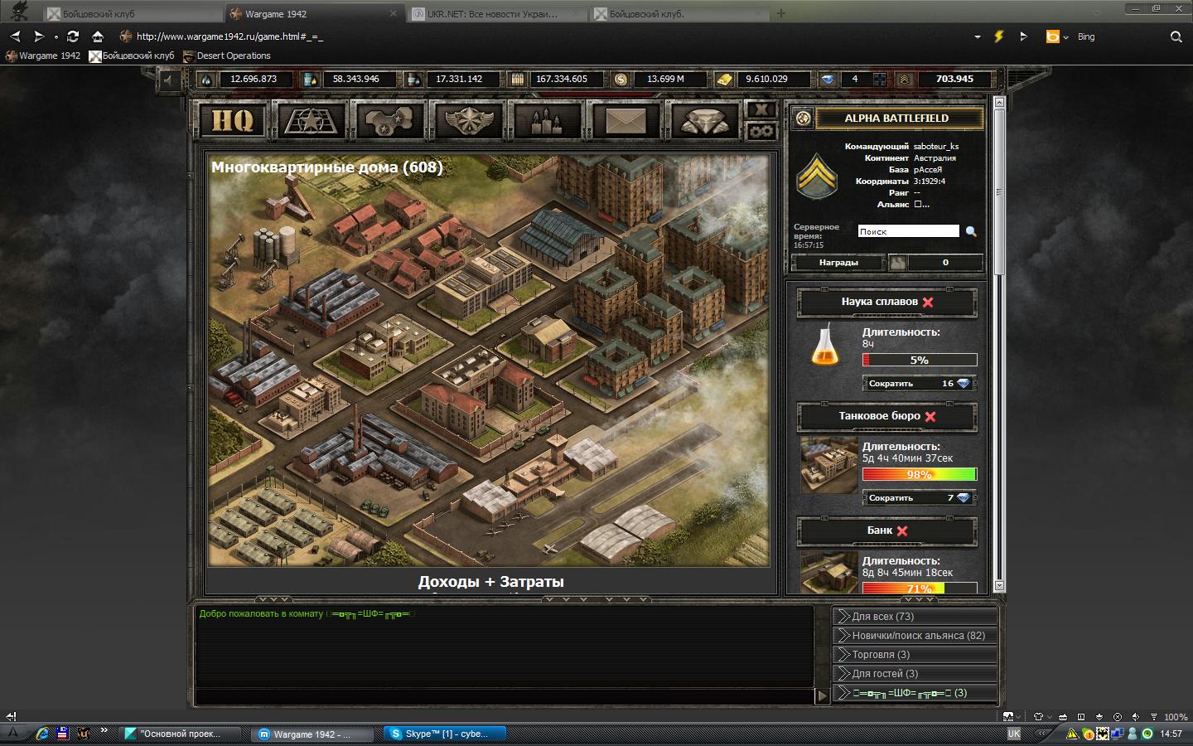This screenshot has height=746, width=1193.
Task: Open the Награды awards button
Action: pos(838,263)
